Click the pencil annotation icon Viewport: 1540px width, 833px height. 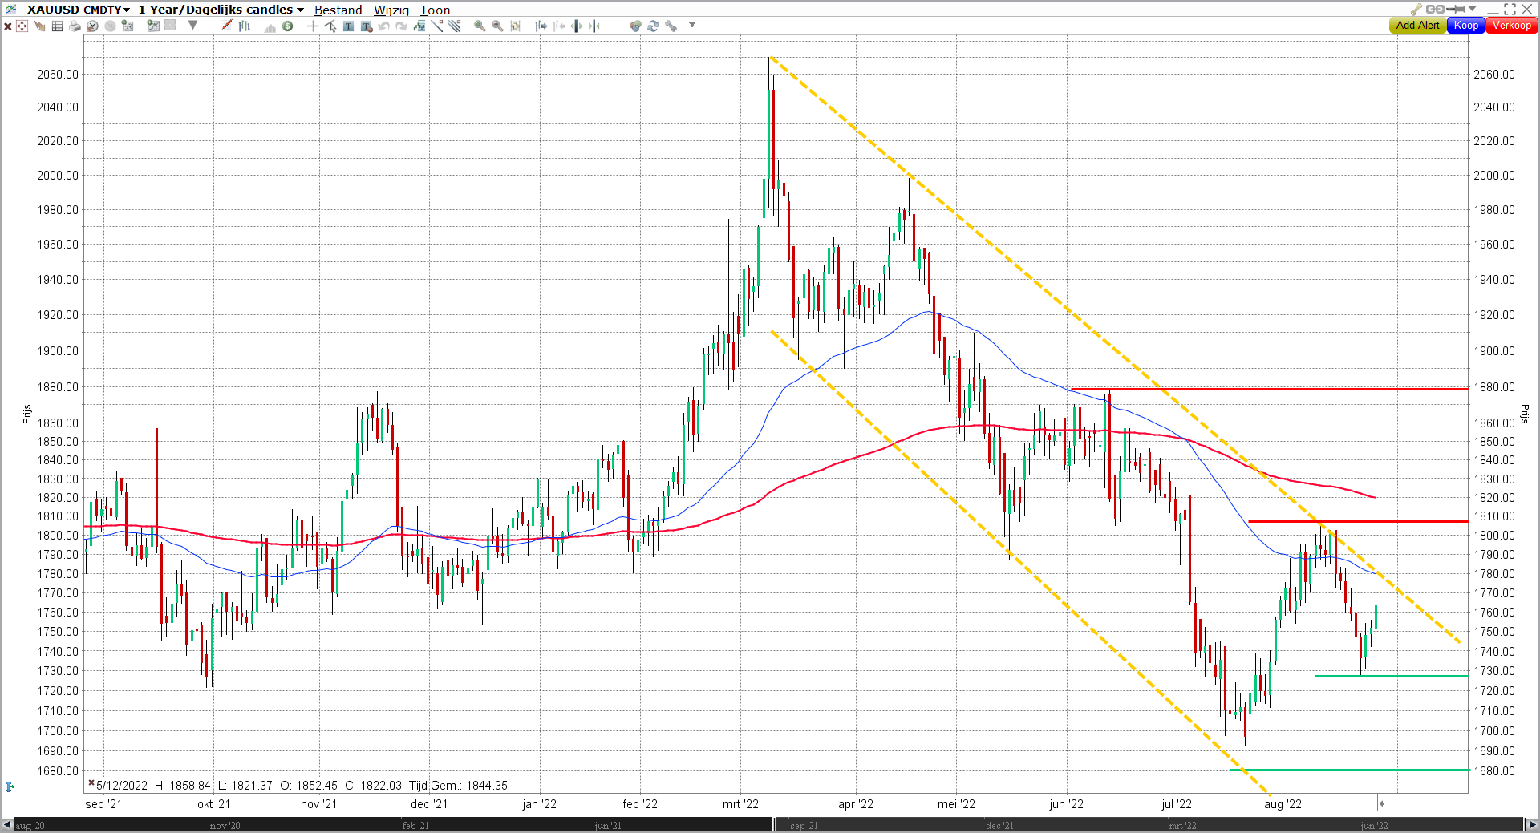click(x=227, y=26)
